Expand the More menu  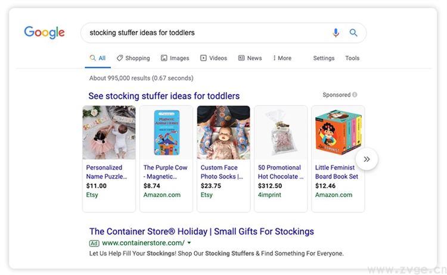282,58
